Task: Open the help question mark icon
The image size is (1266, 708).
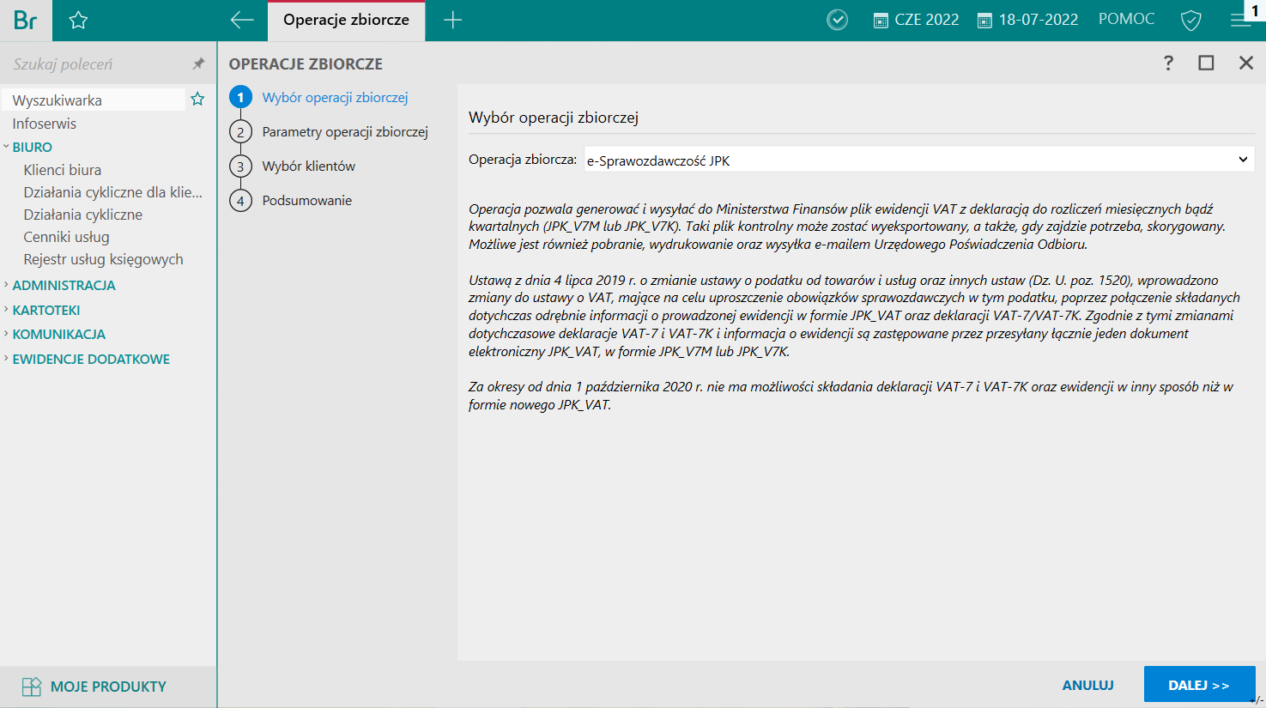Action: click(x=1168, y=63)
